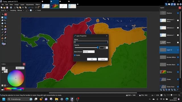Screen dimensions: 182x102
Task: Click swap primary and secondary colors icon
Action: tap(7, 67)
